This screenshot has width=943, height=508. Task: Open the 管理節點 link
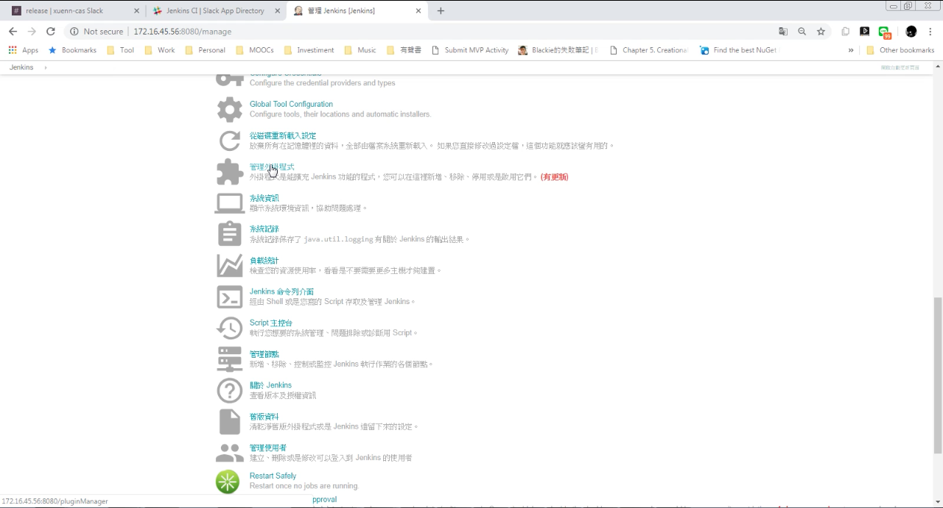[x=264, y=354]
